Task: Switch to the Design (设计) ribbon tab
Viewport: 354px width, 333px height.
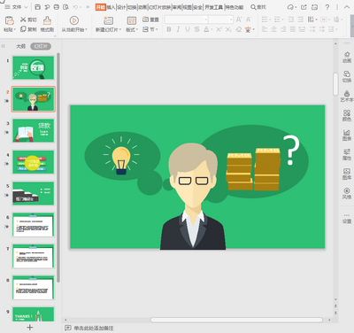Action: coord(121,7)
